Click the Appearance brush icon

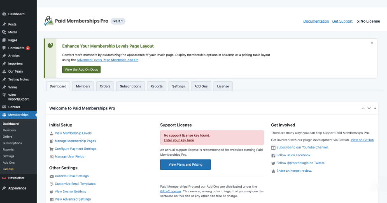tap(4, 188)
